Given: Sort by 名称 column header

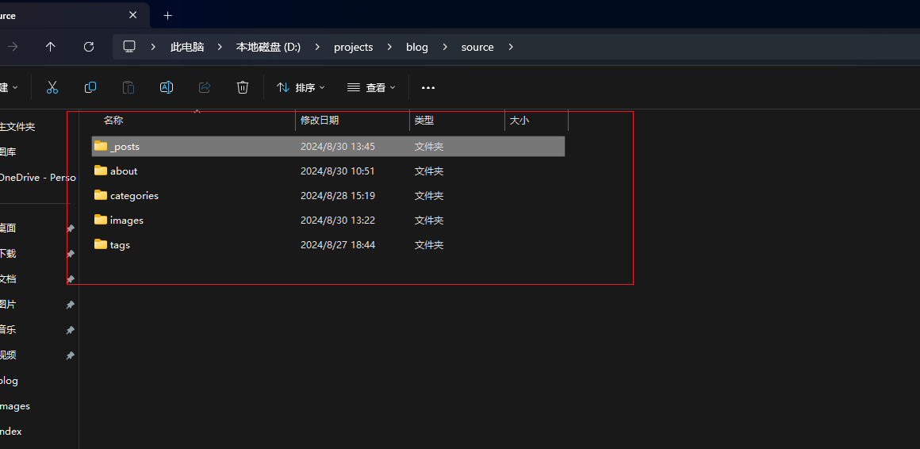Looking at the screenshot, I should [x=113, y=121].
